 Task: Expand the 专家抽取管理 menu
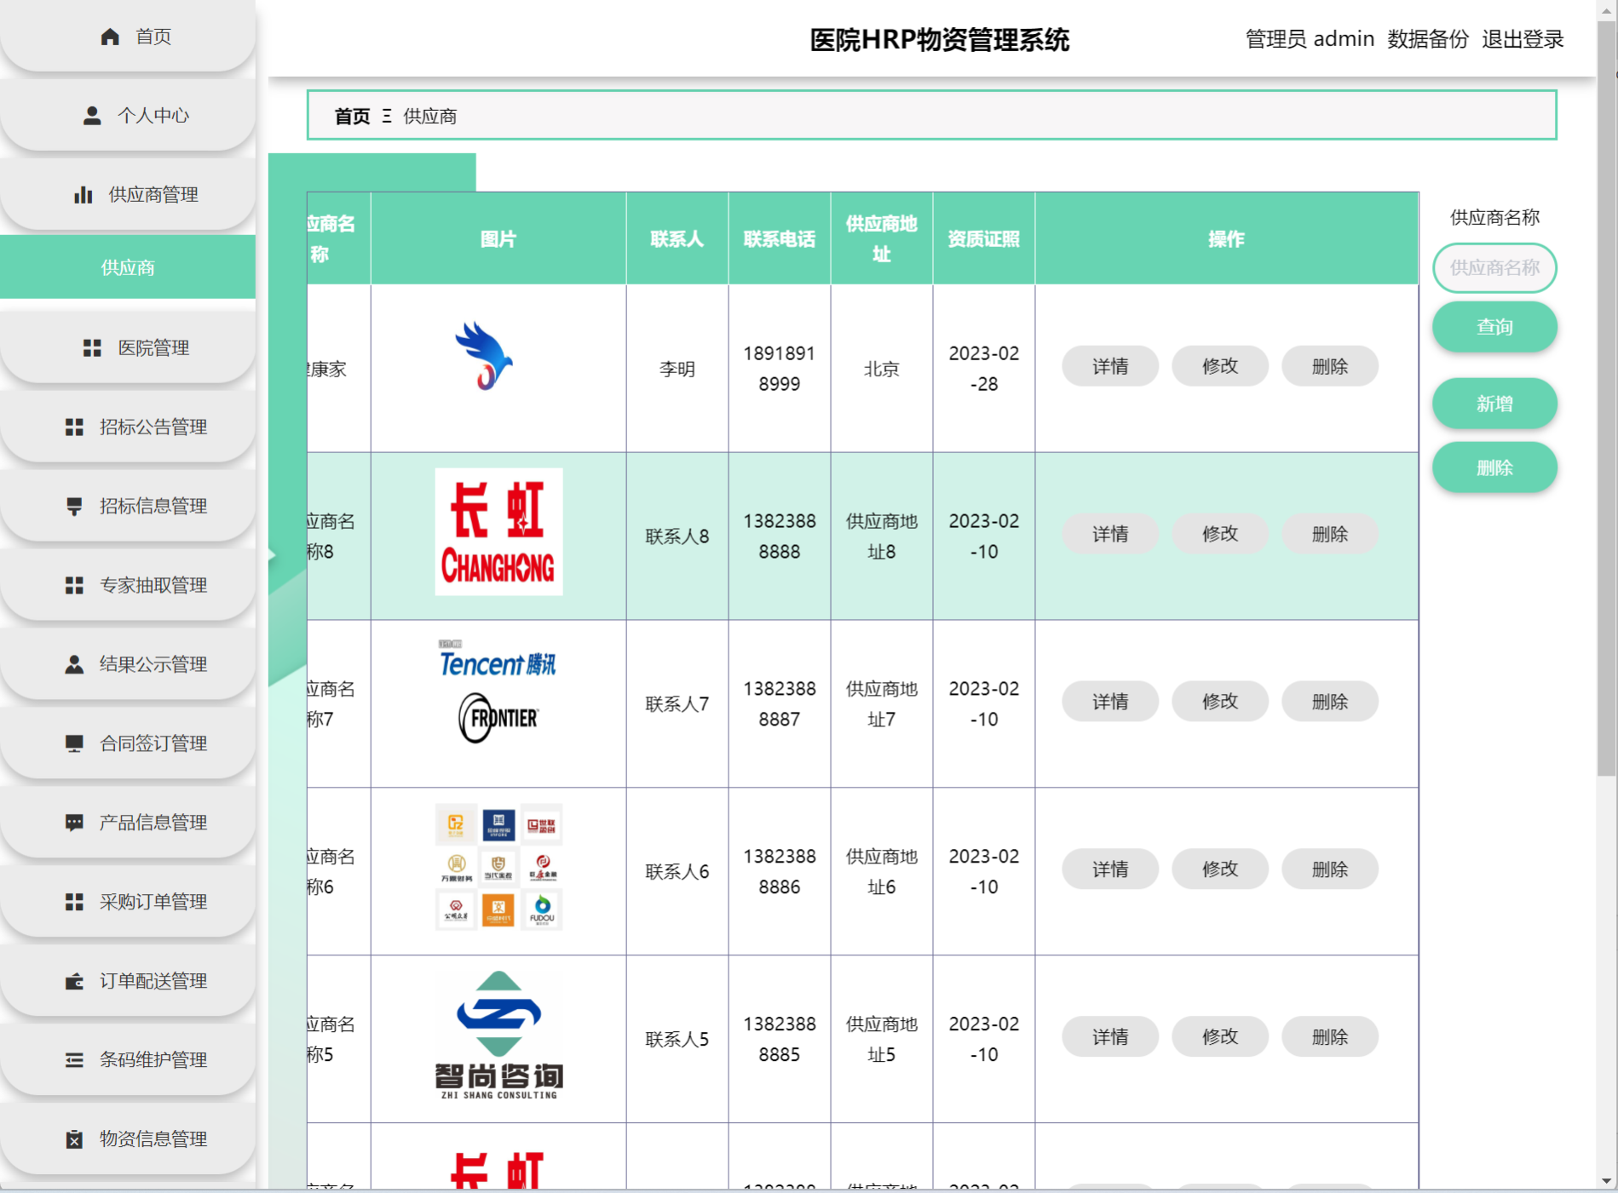128,586
